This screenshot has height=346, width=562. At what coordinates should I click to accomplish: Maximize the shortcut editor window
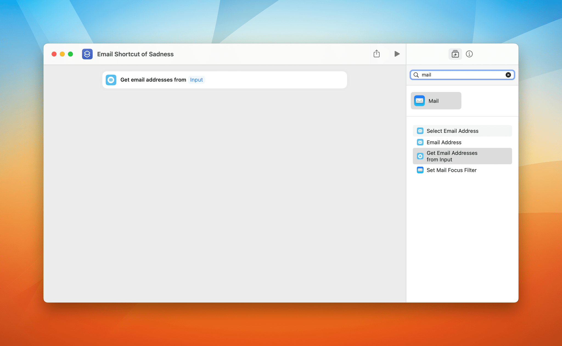tap(71, 54)
